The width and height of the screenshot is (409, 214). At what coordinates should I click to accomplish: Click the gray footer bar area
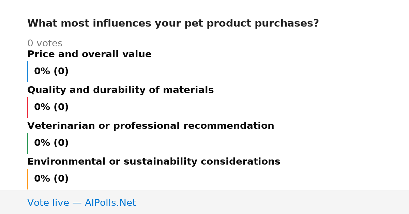click(204, 202)
